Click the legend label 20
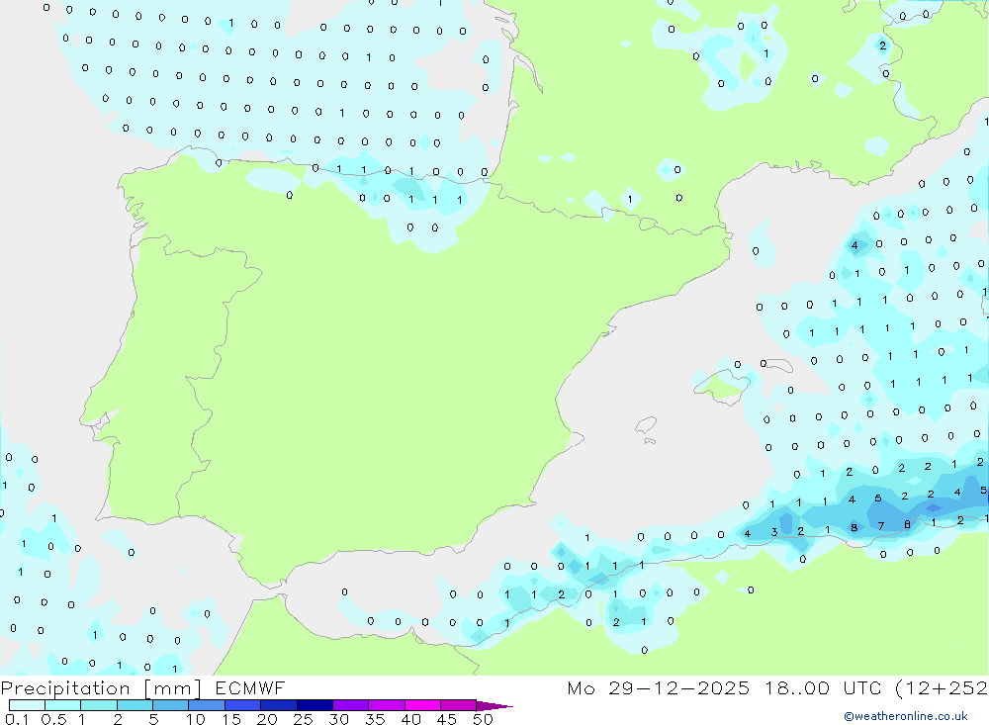Screen dimensions: 989x725 [267, 719]
